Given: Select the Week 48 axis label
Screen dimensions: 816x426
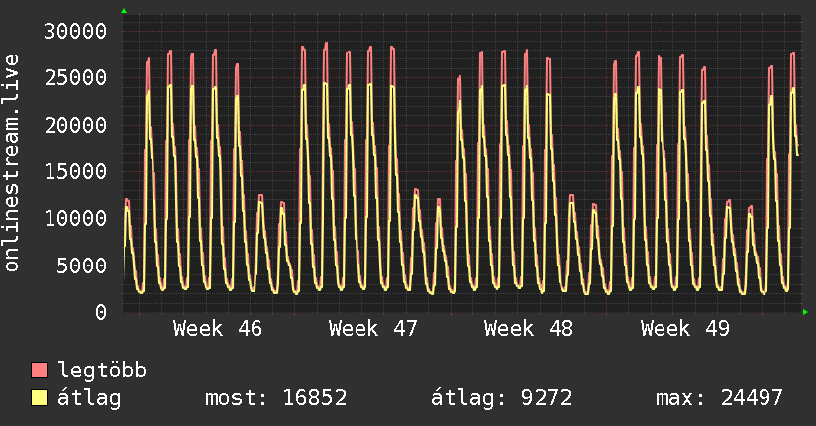Looking at the screenshot, I should tap(529, 328).
